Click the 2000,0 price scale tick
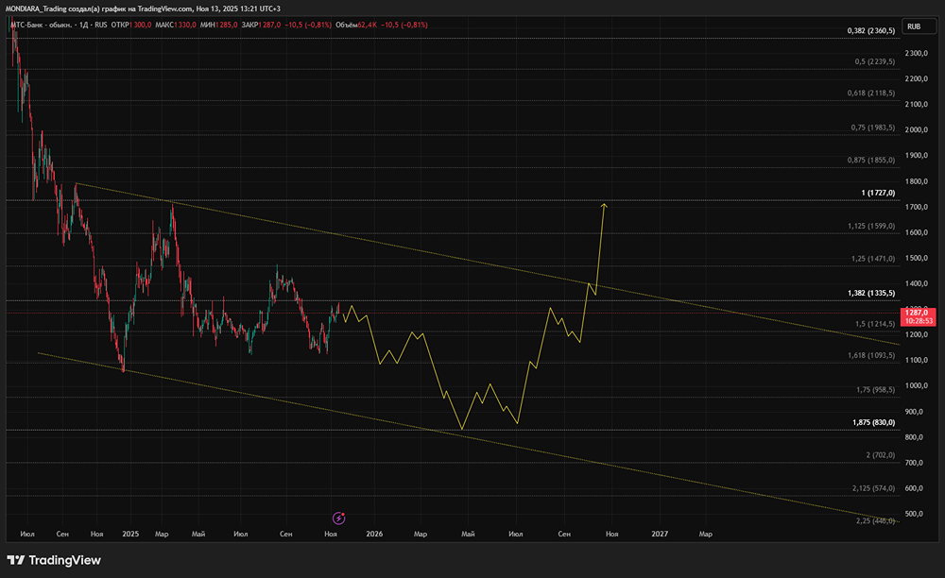 916,129
